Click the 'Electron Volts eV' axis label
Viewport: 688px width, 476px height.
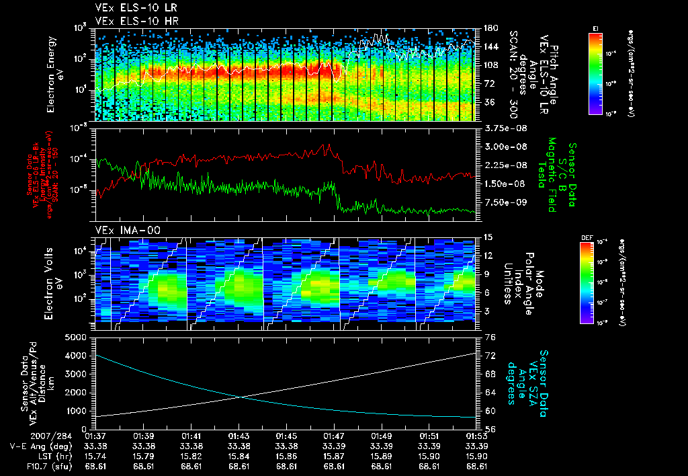(53, 283)
